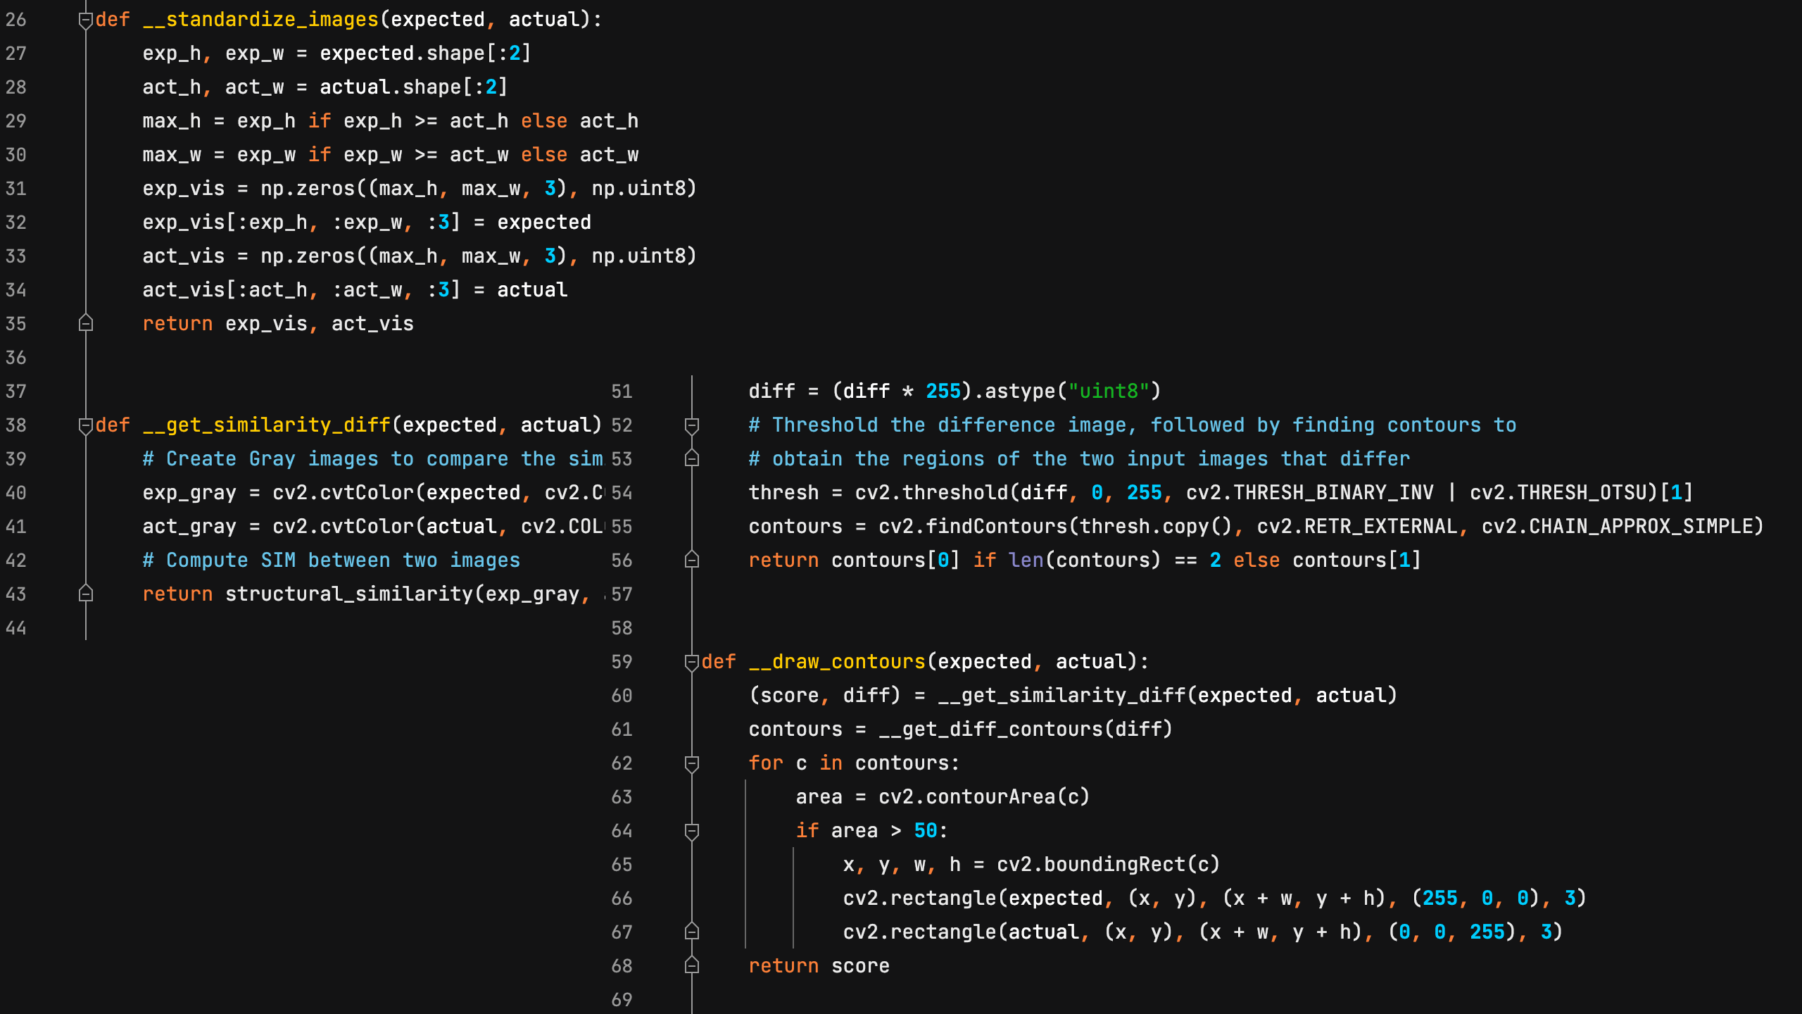
Task: Collapse the __standardize_images function fold marker
Action: click(86, 20)
